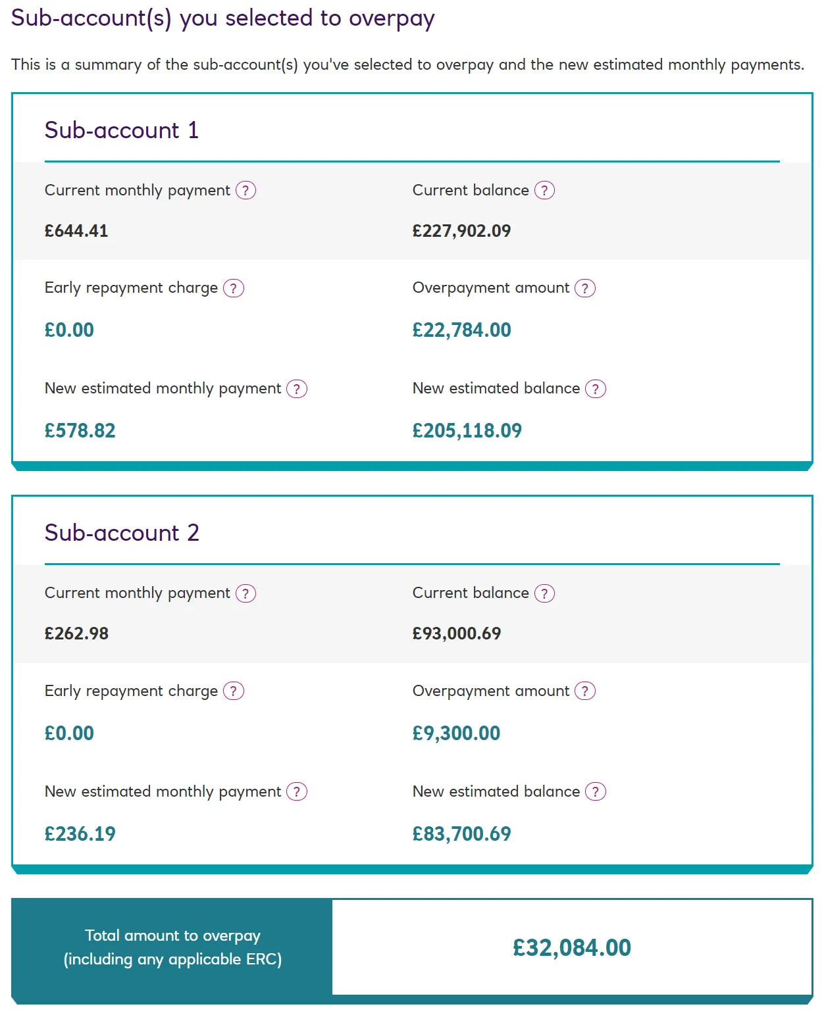Click Sub-account 2 new monthly payment £236.19
This screenshot has height=1021, width=824.
coord(80,834)
